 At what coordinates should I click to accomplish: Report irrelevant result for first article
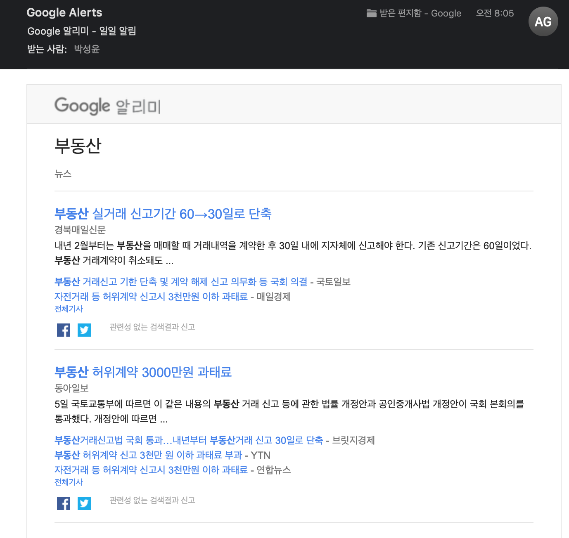click(x=152, y=327)
